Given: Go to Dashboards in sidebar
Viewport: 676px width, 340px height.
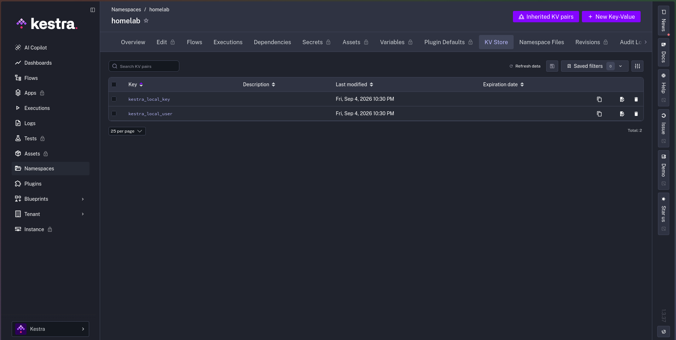Looking at the screenshot, I should click(x=51, y=63).
